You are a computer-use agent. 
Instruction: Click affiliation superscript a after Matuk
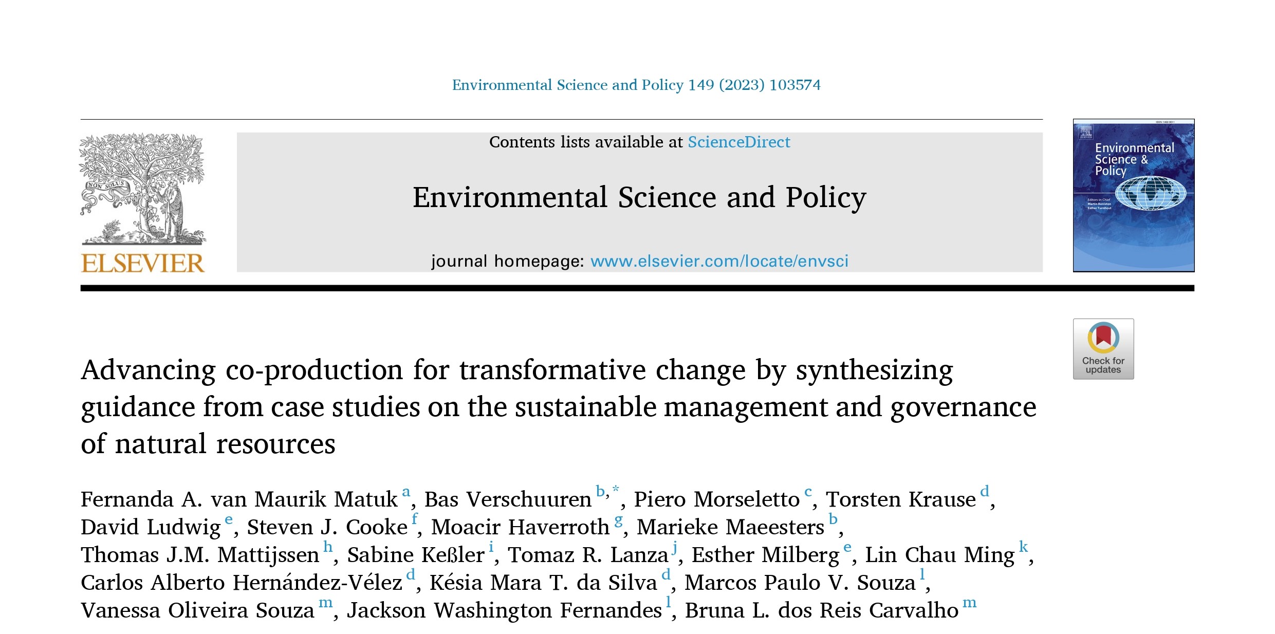406,492
